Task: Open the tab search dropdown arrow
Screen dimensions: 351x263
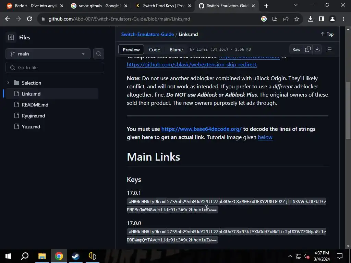Action: 296,5
